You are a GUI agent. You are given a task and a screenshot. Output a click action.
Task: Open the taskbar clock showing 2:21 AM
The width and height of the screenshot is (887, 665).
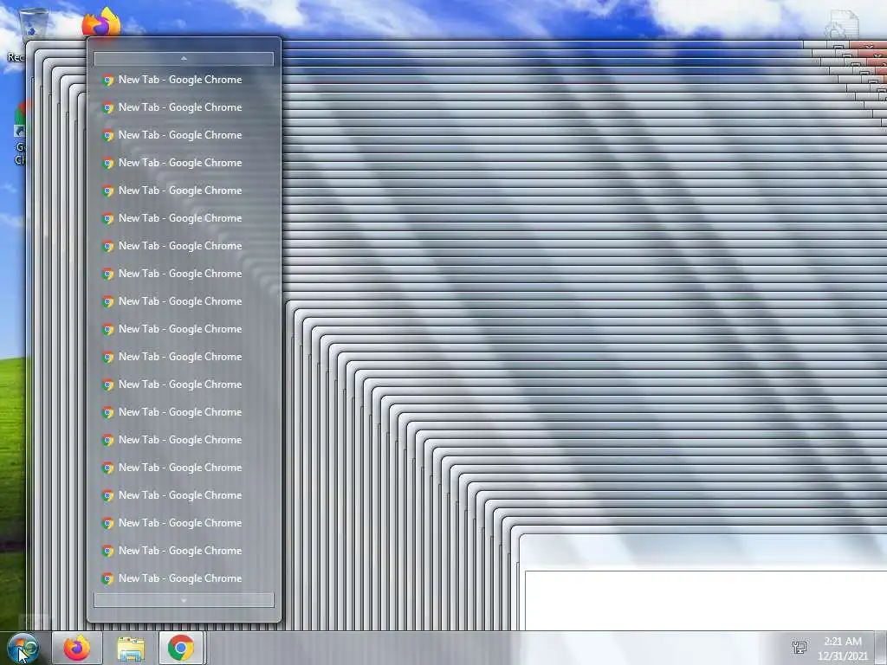tap(842, 649)
